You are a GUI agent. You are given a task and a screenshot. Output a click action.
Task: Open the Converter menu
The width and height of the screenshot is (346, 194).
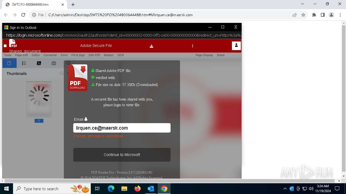click(50, 55)
